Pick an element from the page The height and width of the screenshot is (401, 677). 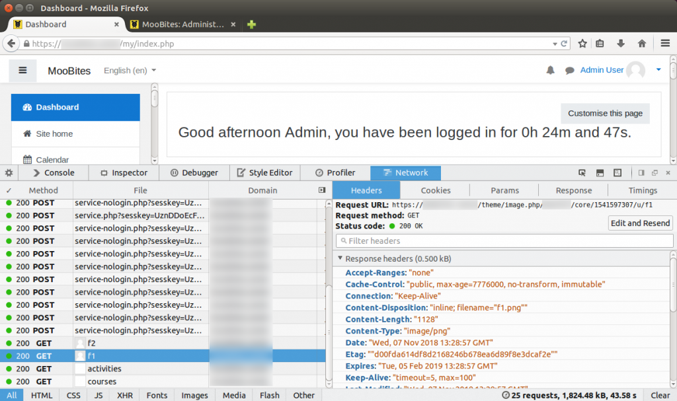point(582,173)
